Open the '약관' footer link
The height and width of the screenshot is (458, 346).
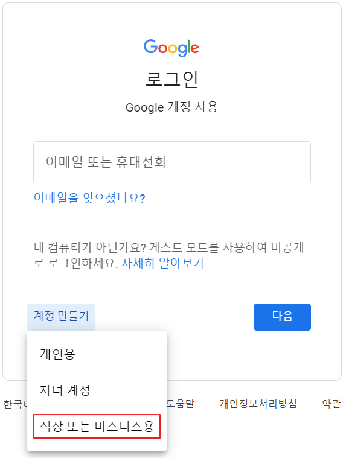tap(332, 404)
